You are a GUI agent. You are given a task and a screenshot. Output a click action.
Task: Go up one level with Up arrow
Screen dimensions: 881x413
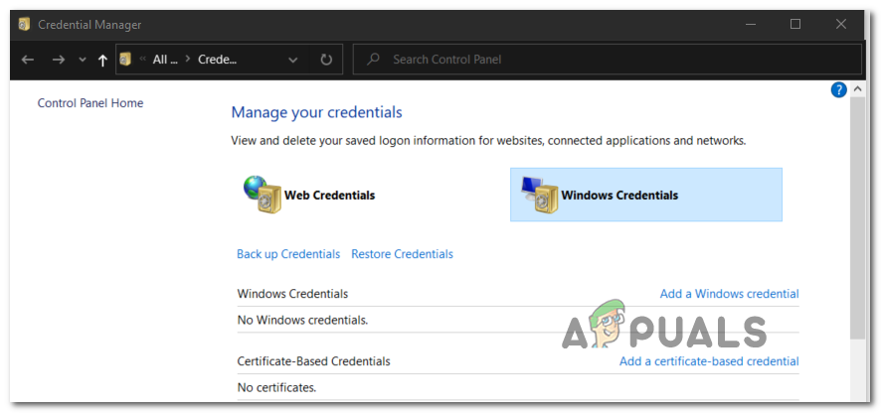click(x=102, y=60)
